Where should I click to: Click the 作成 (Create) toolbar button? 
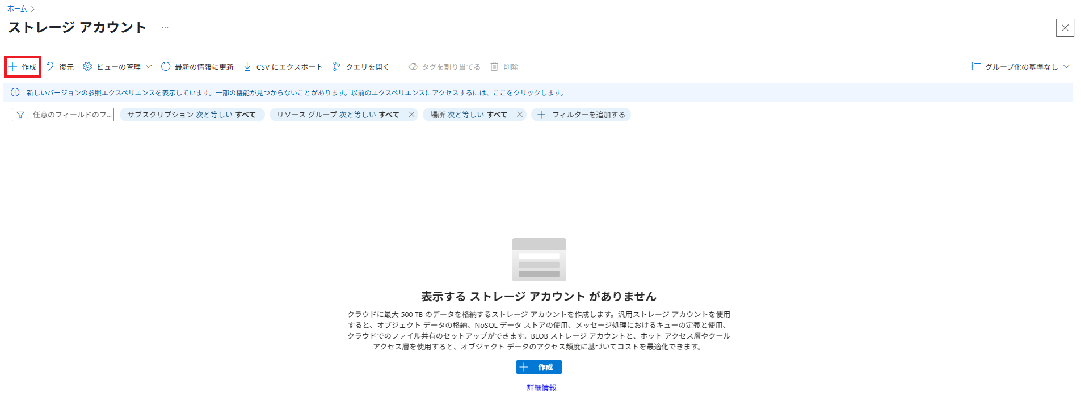point(23,67)
